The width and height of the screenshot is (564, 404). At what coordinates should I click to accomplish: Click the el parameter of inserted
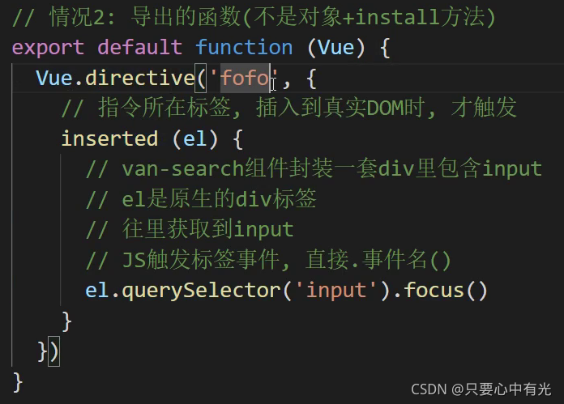tap(195, 138)
